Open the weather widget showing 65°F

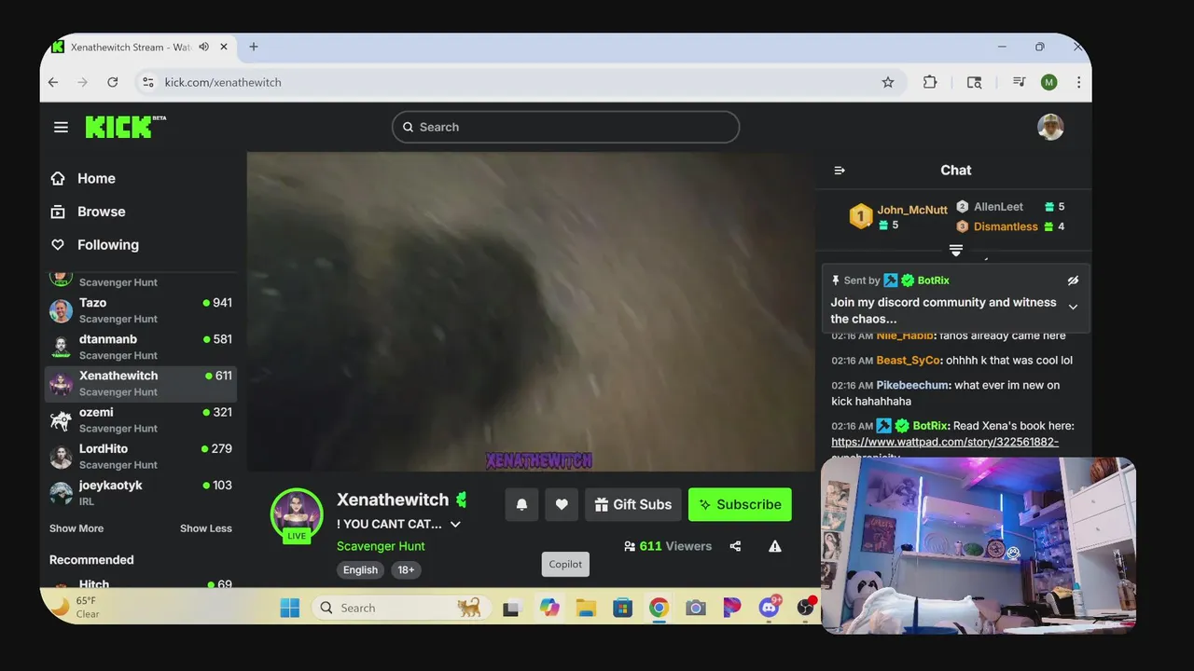(76, 608)
